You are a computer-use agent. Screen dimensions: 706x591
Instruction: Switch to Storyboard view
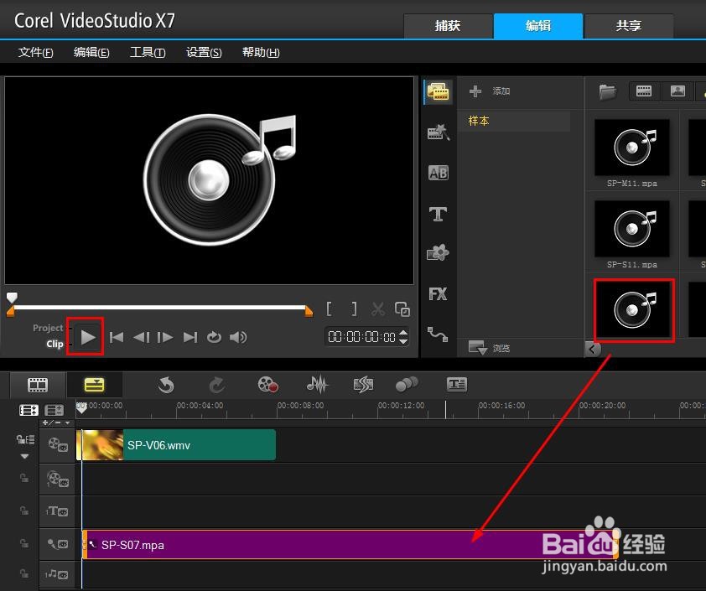click(x=38, y=385)
